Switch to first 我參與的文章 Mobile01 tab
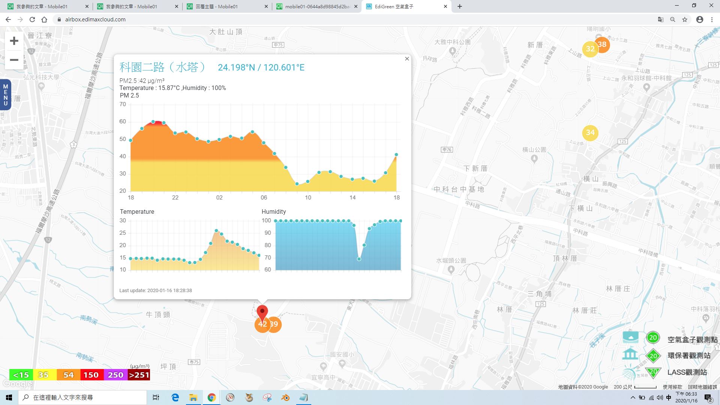Screen dimensions: 720x405 click(x=47, y=6)
